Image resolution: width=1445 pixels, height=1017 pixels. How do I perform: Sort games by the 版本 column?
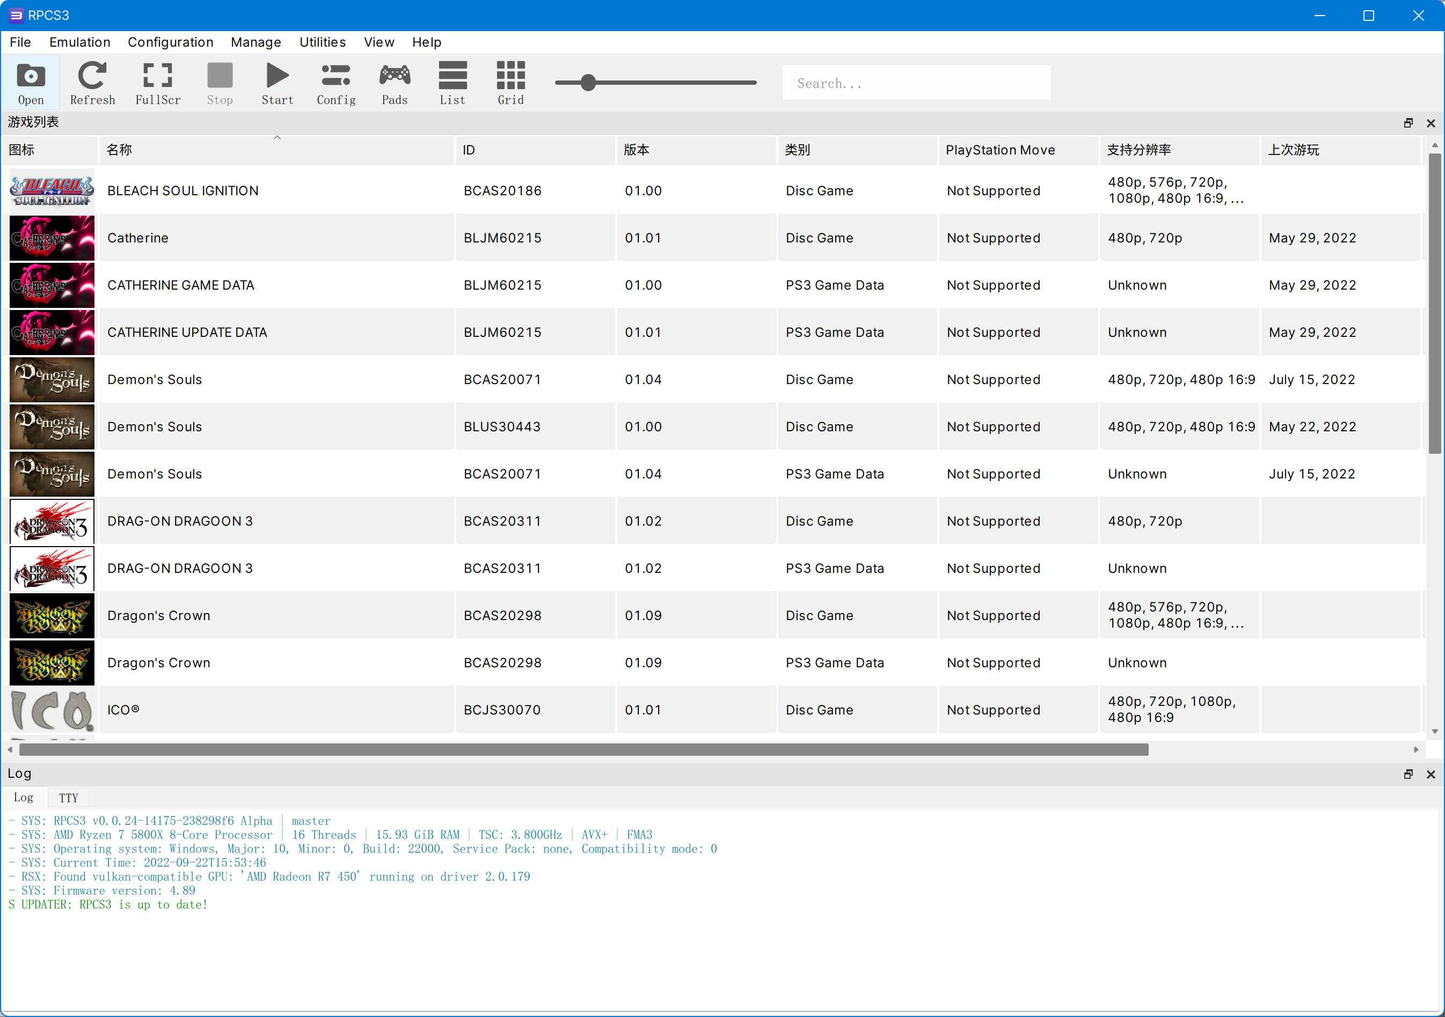637,150
